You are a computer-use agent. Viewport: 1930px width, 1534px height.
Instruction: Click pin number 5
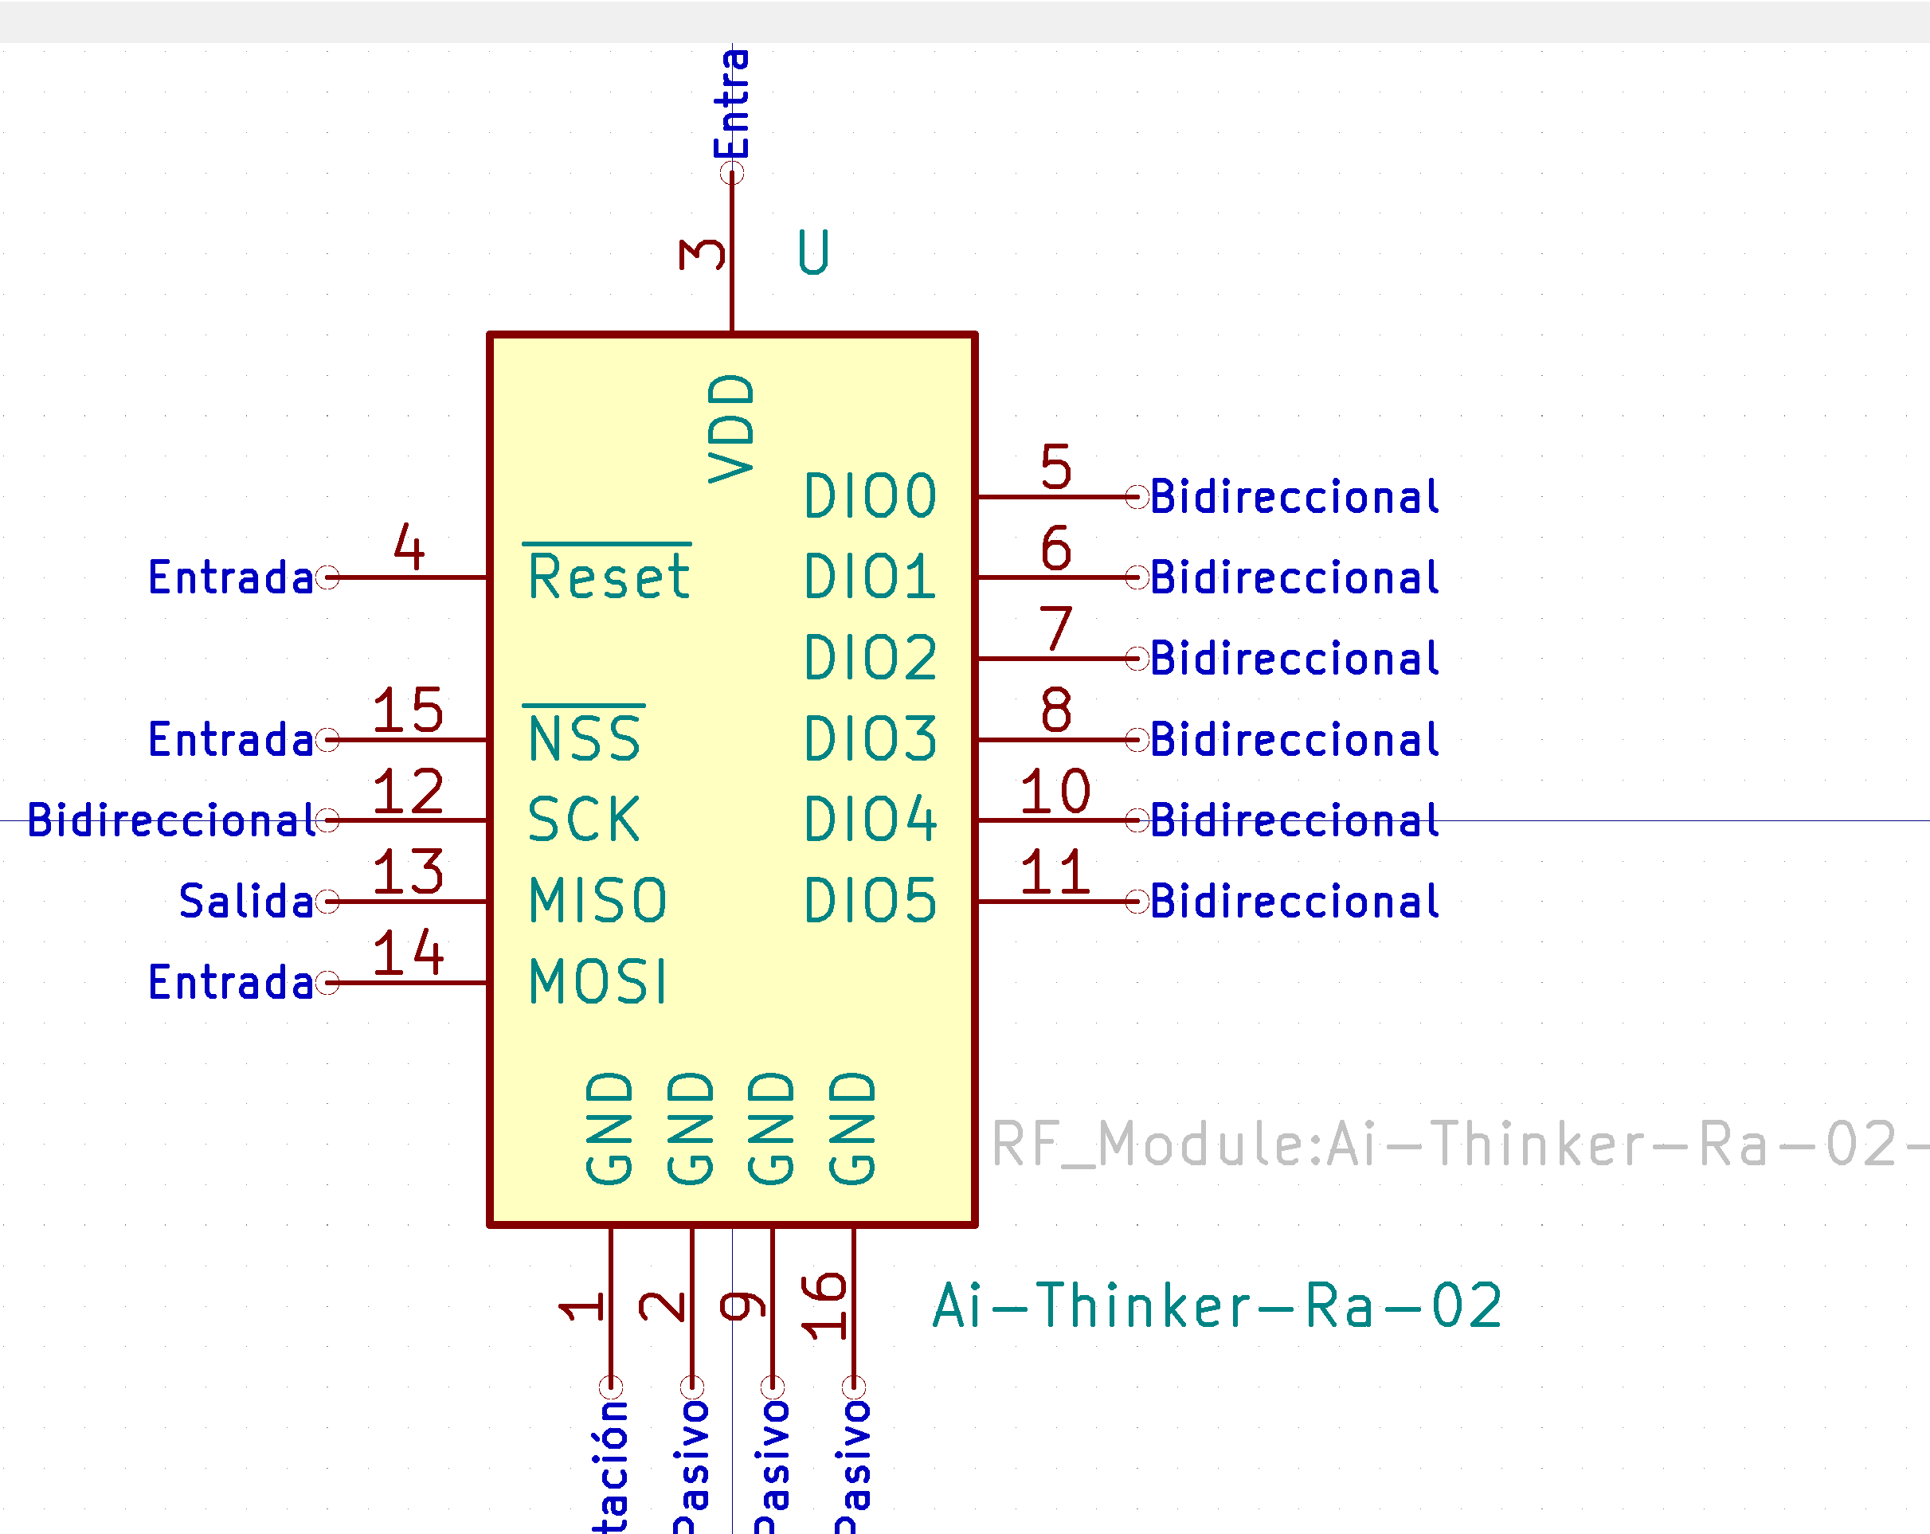(1056, 468)
